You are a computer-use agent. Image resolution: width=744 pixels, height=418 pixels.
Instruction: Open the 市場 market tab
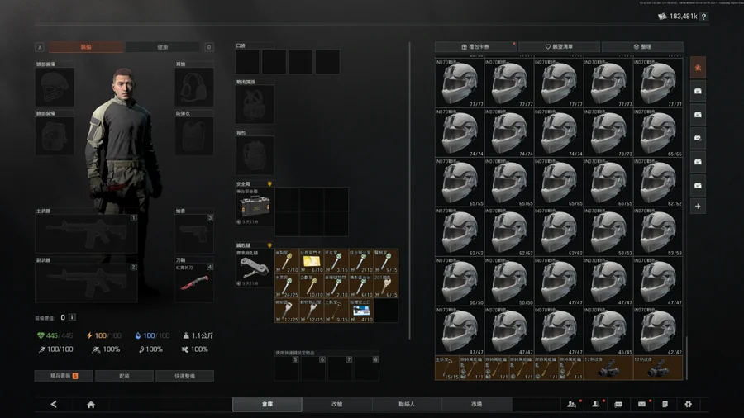click(x=476, y=404)
